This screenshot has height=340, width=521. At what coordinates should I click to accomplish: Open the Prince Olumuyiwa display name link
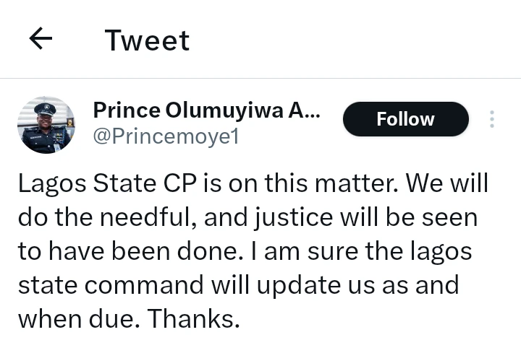coord(206,110)
